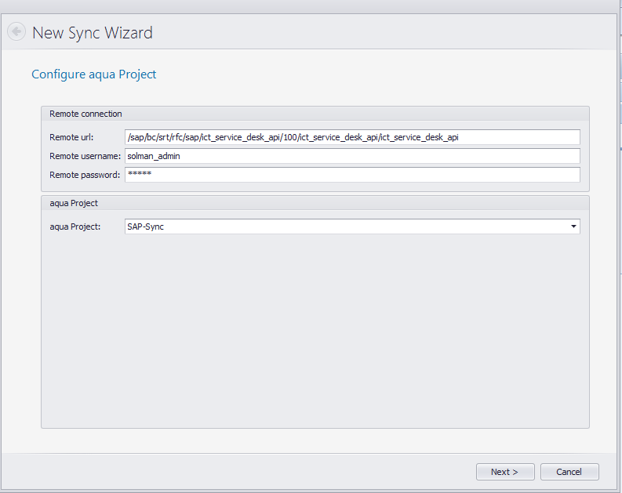Cancel the New Sync Wizard

click(569, 472)
